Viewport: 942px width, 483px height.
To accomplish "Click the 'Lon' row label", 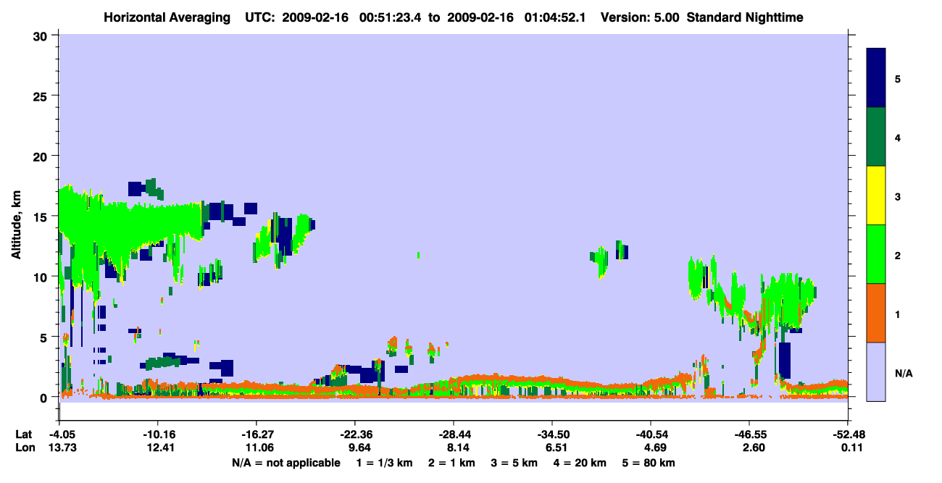I will (25, 448).
